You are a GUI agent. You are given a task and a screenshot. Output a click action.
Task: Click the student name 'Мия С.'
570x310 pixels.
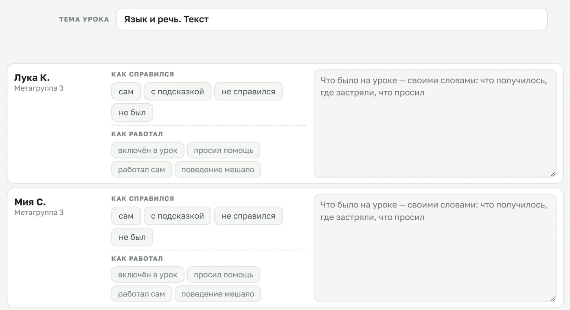(30, 202)
